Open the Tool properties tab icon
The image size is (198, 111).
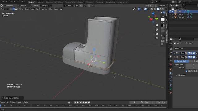pos(170,44)
